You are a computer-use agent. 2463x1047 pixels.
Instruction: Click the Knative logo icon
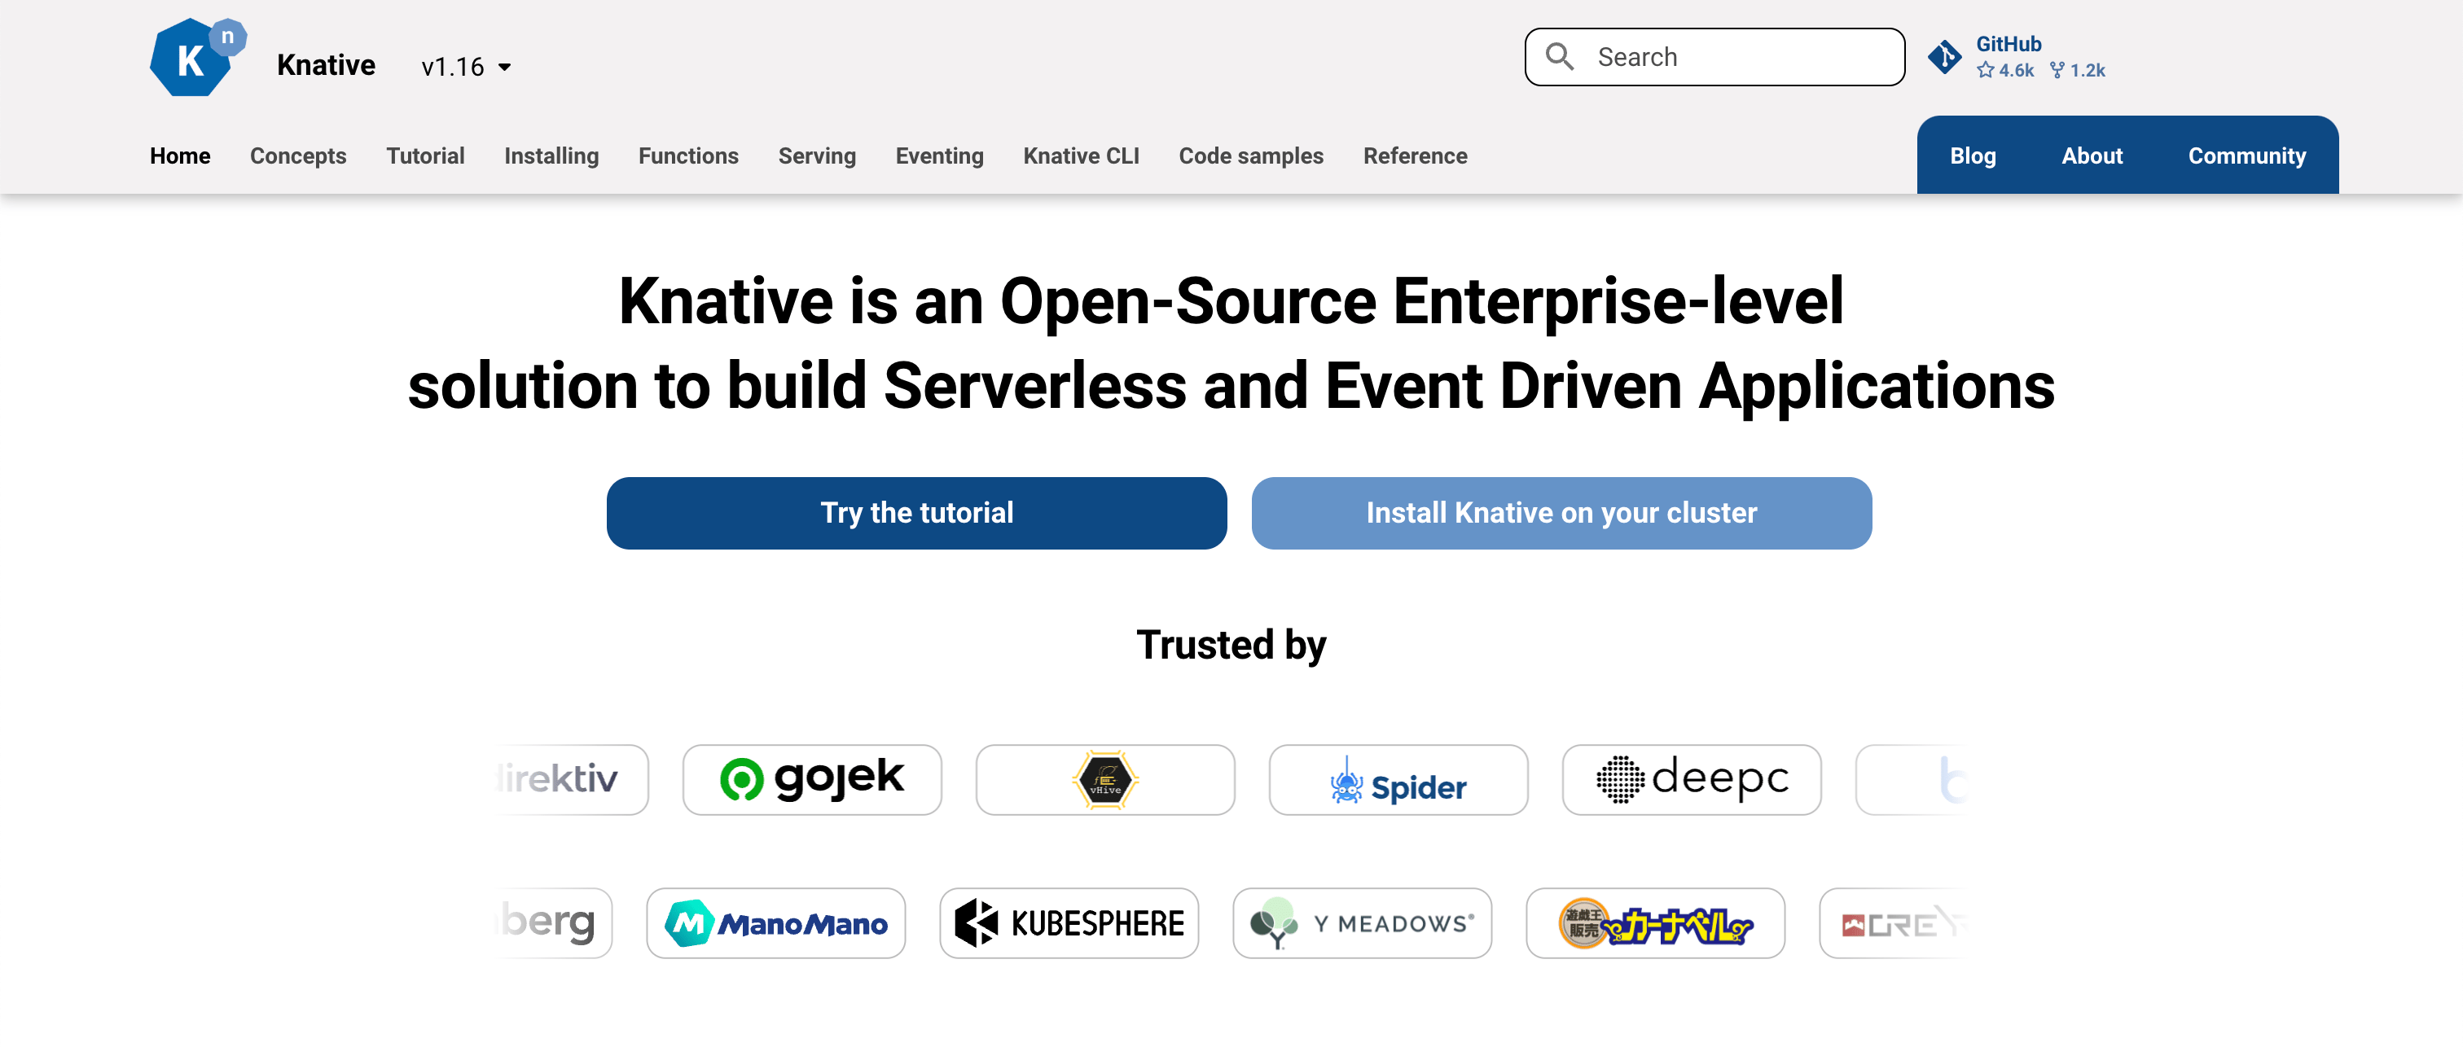tap(198, 57)
